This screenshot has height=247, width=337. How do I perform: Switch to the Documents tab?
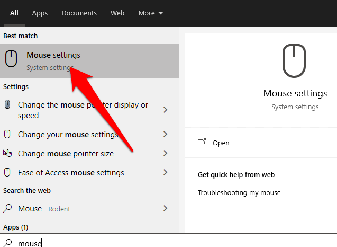(x=79, y=13)
